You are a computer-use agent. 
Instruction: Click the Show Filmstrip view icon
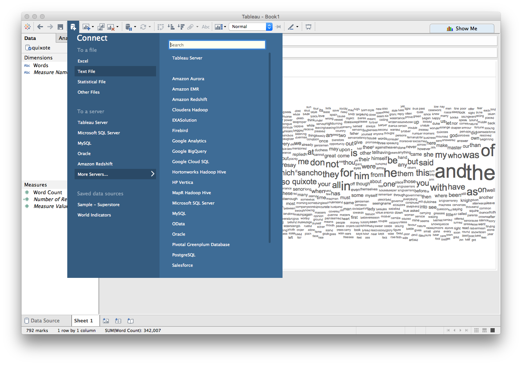click(x=485, y=330)
